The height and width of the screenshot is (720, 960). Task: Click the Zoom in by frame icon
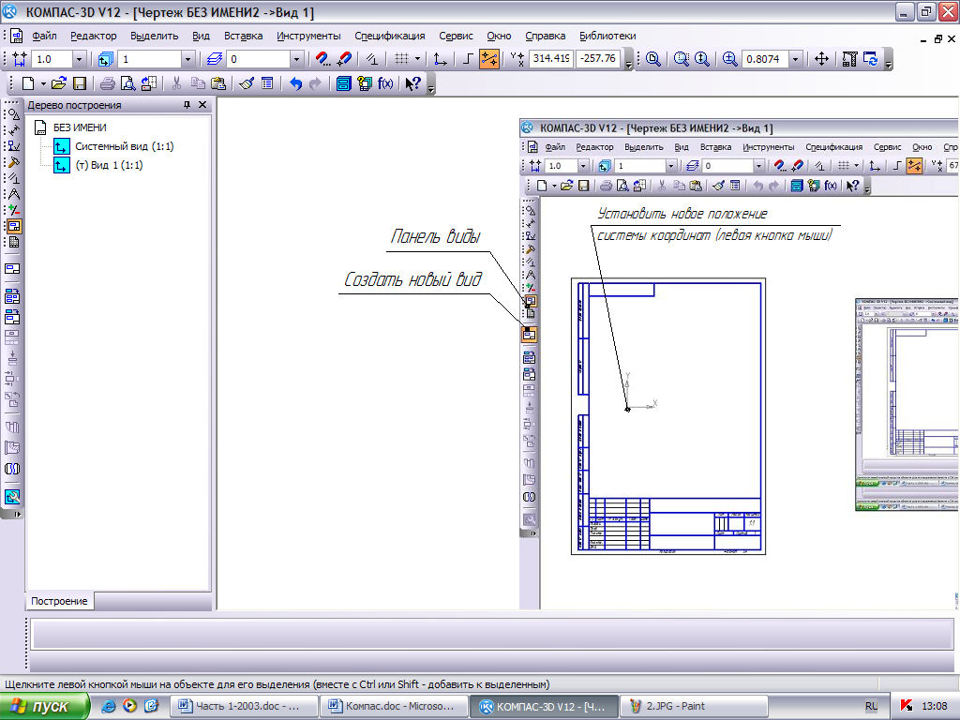(x=682, y=59)
